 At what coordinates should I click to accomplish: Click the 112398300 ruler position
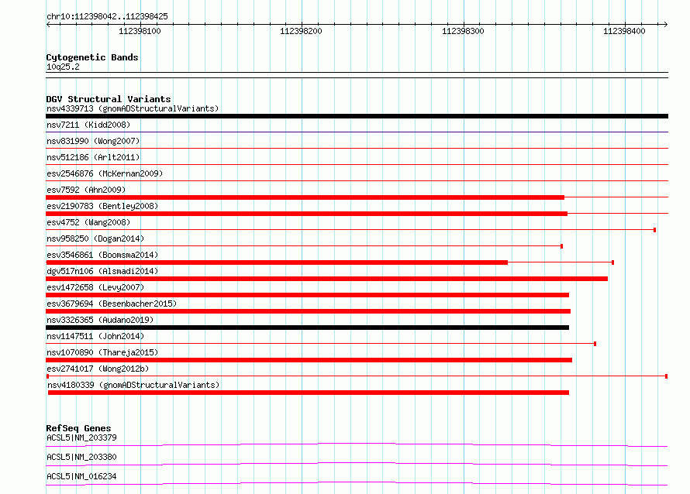[x=463, y=31]
